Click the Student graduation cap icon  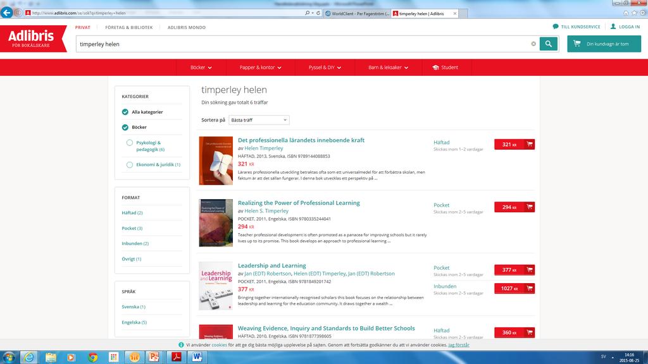coord(435,67)
